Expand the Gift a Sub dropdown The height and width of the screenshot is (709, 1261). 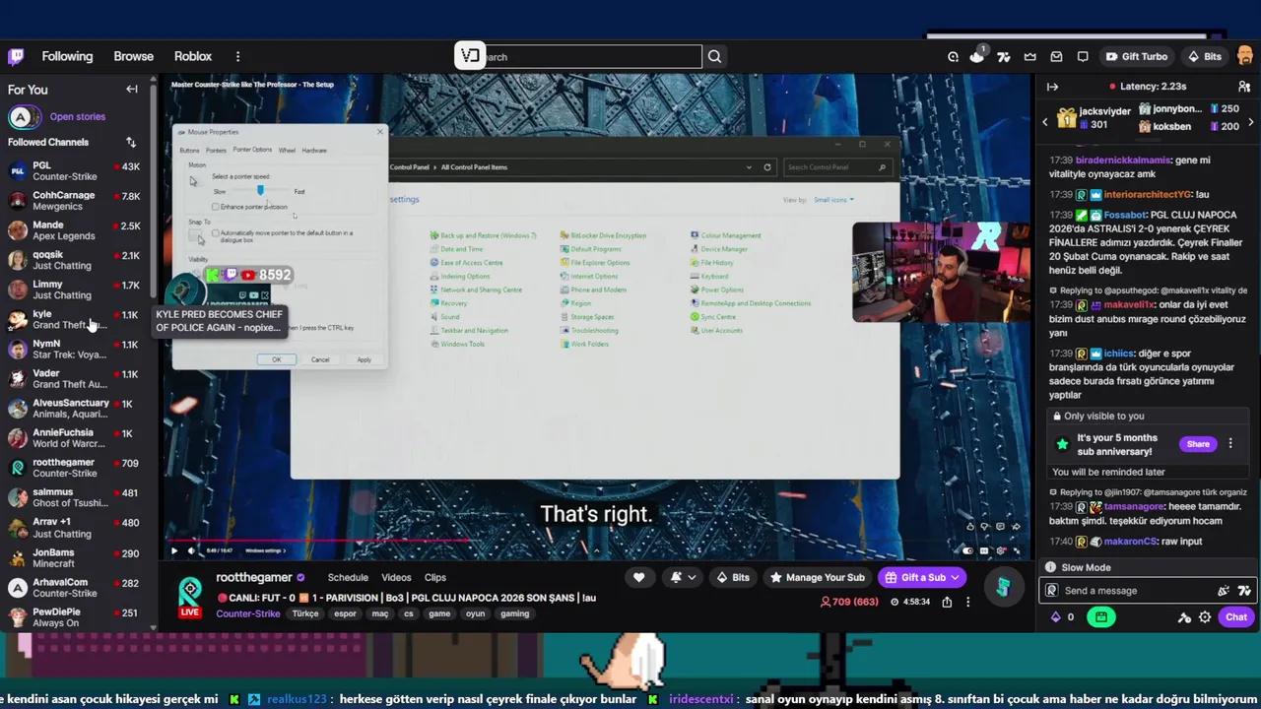pyautogui.click(x=955, y=578)
